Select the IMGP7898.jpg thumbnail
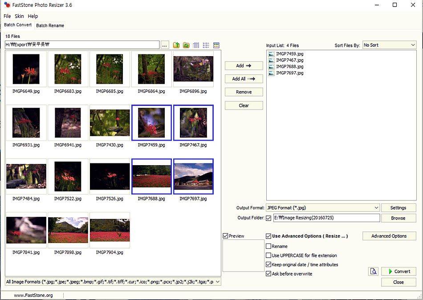Screen dimensions: 423x300 point(68,231)
